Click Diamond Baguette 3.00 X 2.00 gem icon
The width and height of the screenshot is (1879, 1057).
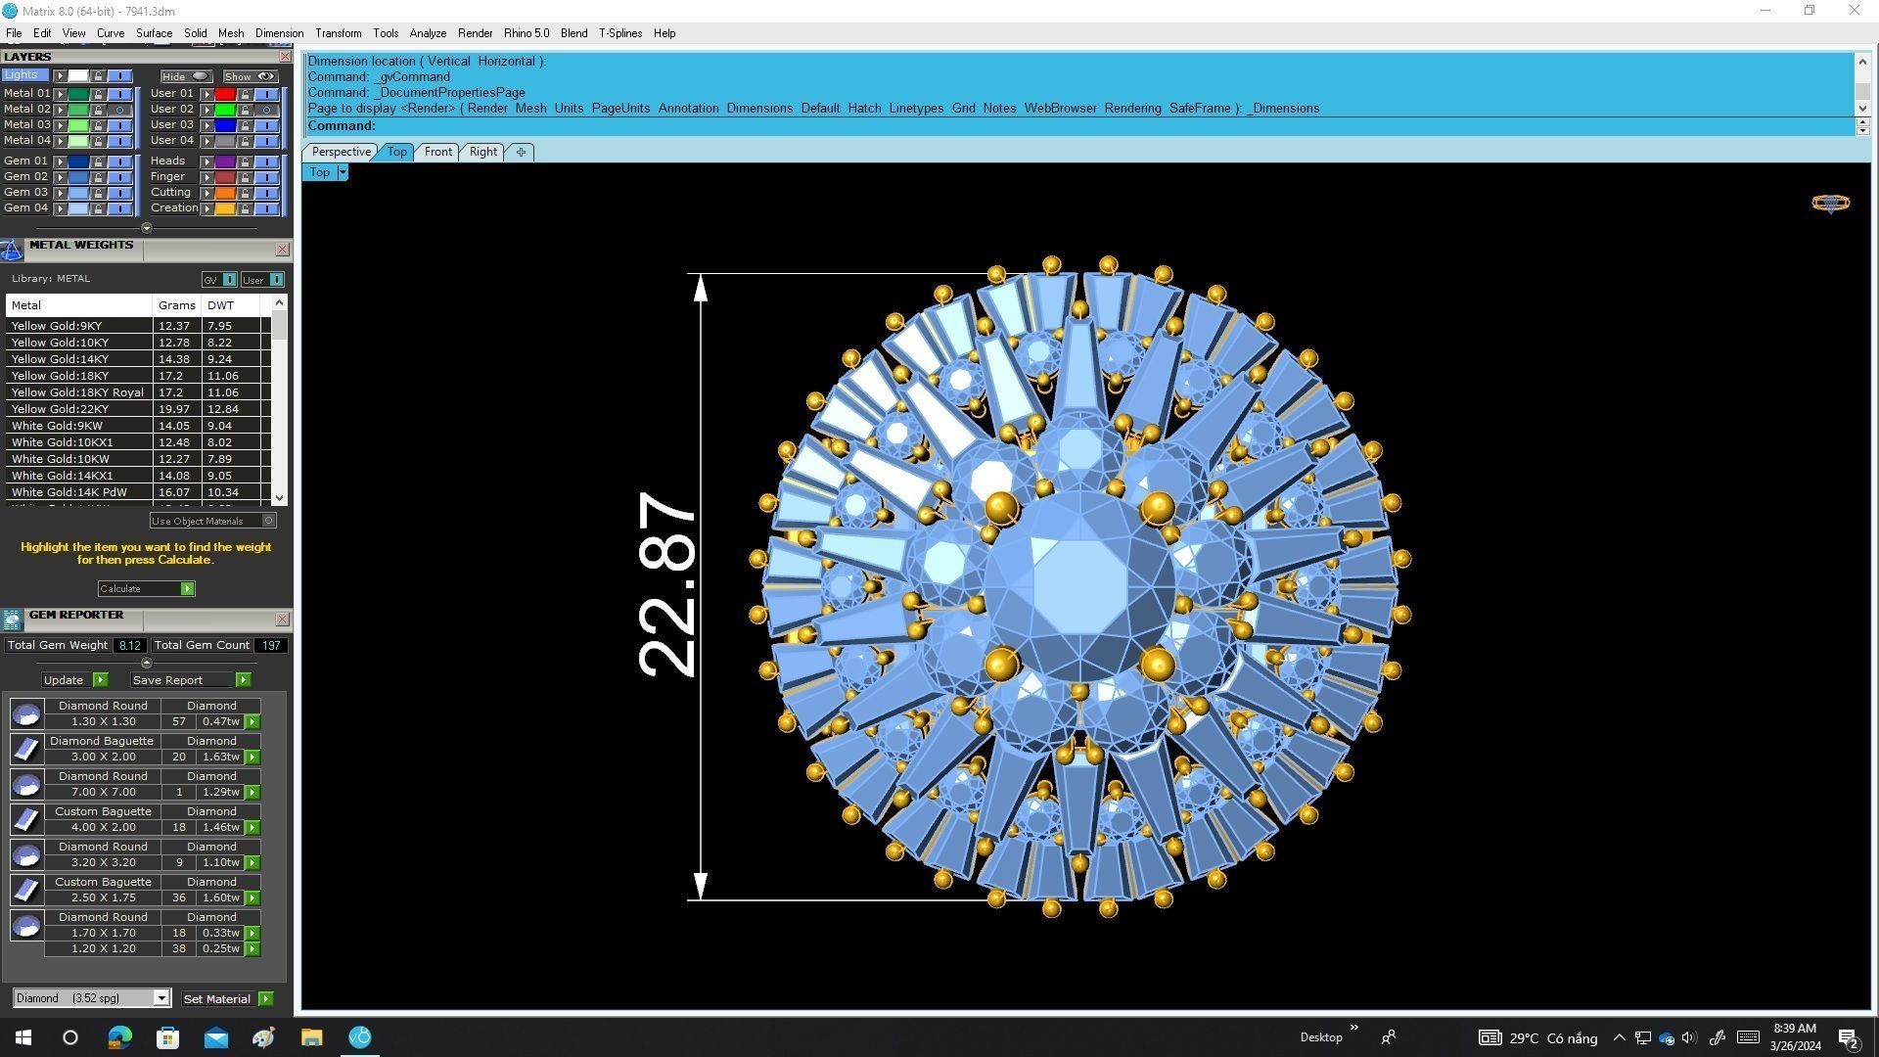pyautogui.click(x=26, y=750)
